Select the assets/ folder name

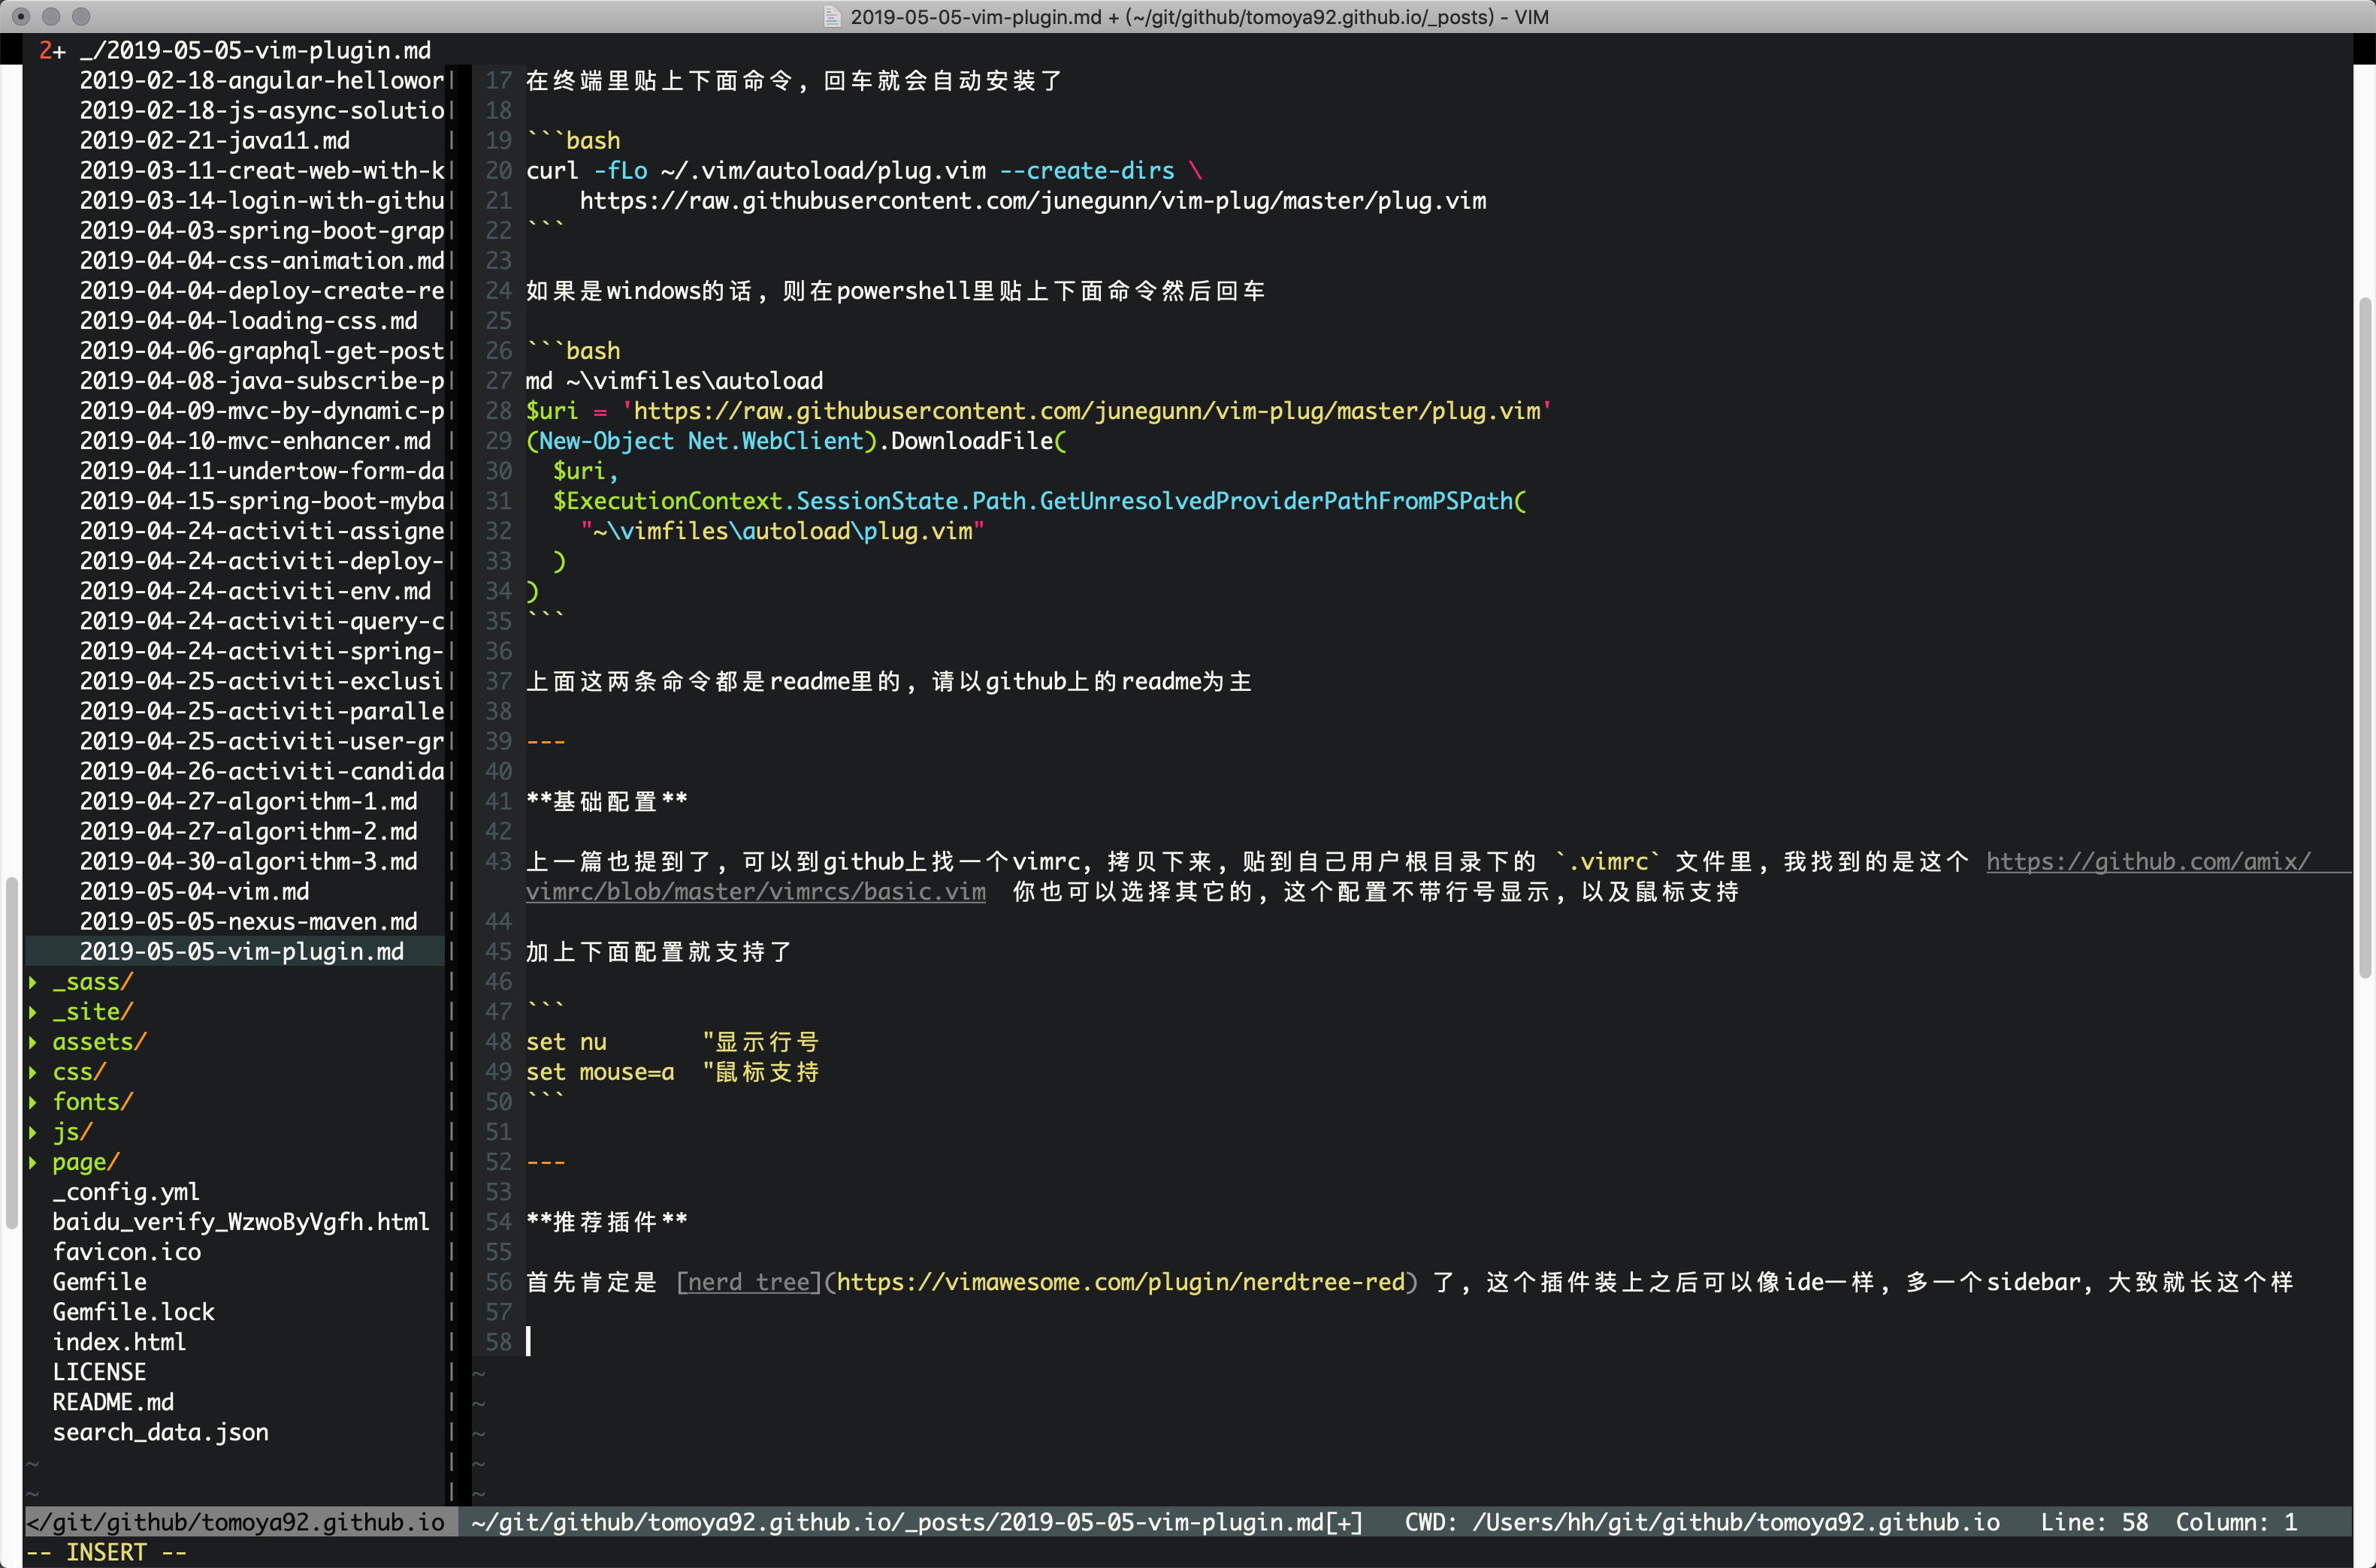pyautogui.click(x=99, y=1042)
